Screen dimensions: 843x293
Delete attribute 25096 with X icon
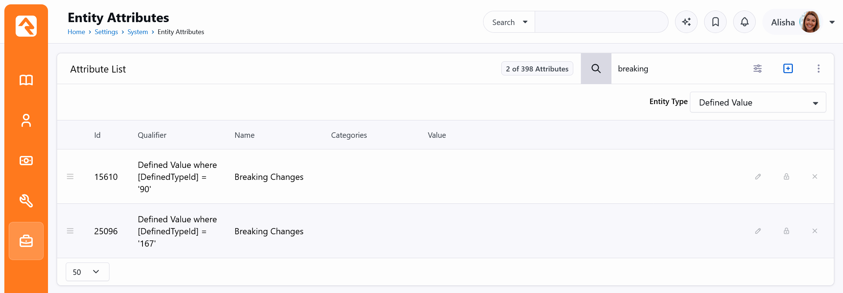(815, 231)
